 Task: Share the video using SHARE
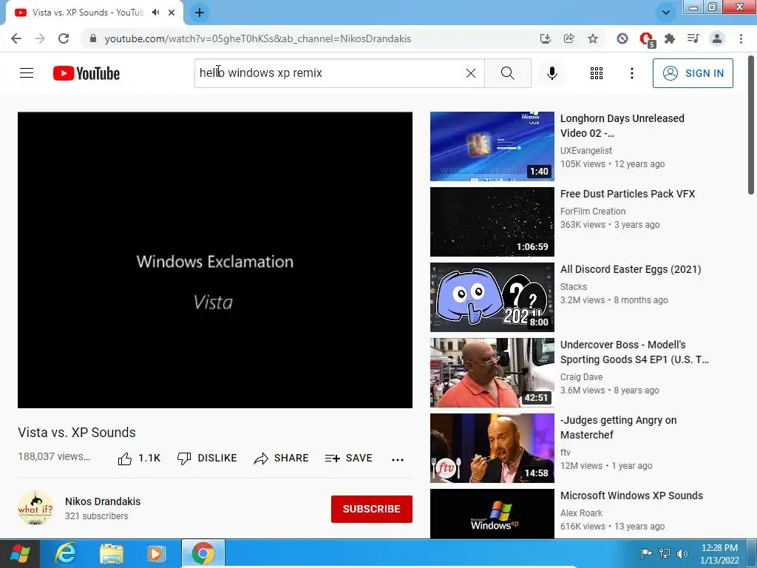coord(281,459)
